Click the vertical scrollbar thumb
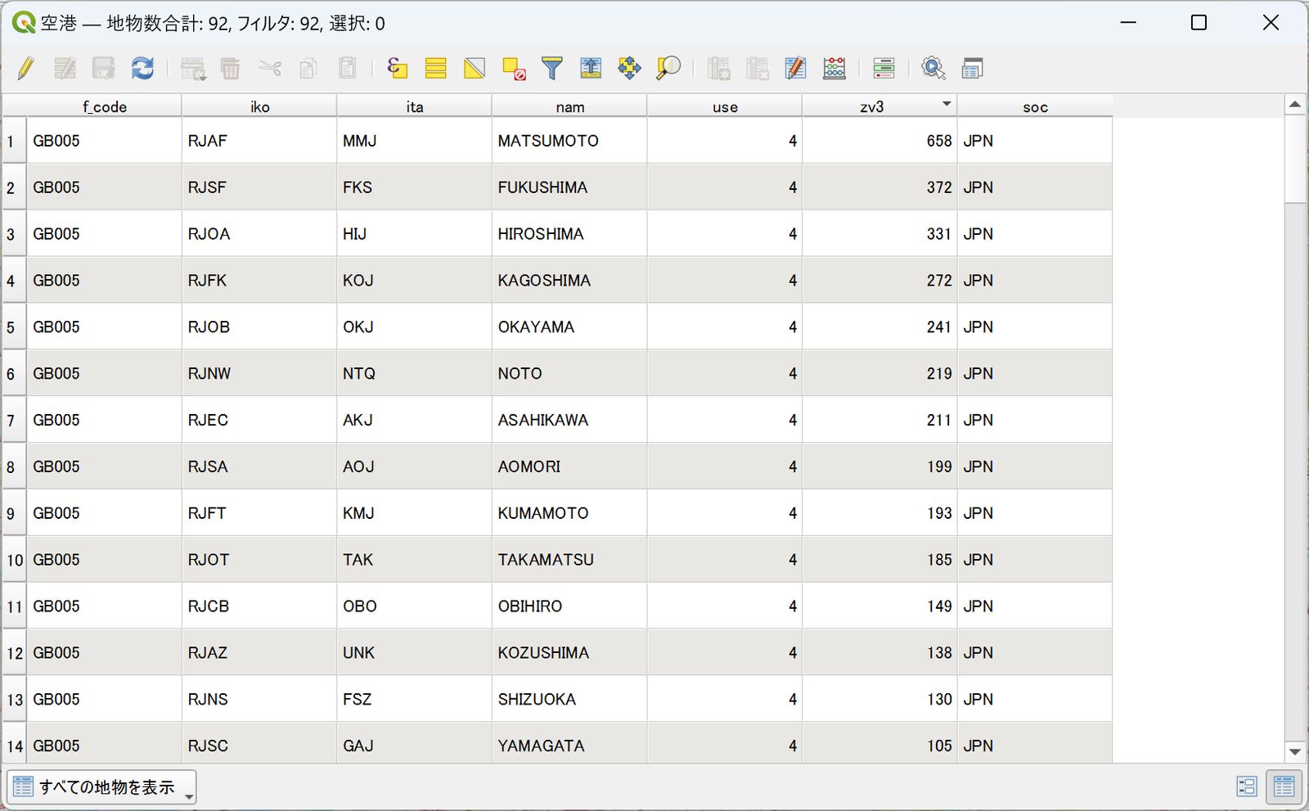 click(x=1294, y=159)
